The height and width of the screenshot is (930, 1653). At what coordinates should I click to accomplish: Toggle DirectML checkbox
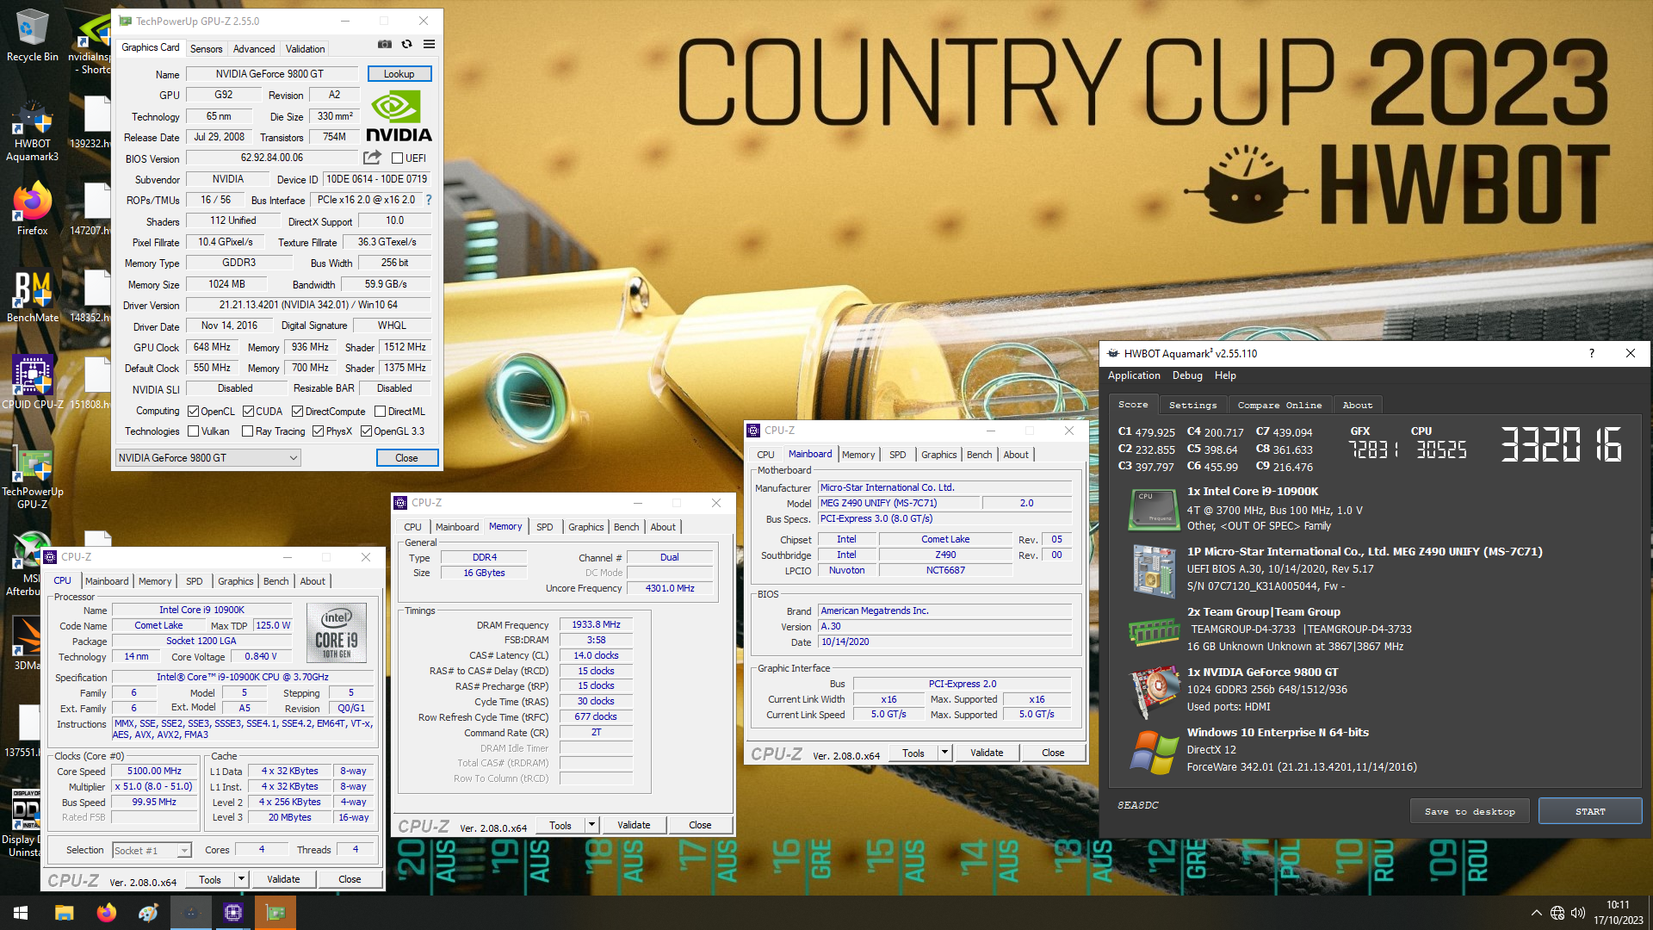[380, 412]
